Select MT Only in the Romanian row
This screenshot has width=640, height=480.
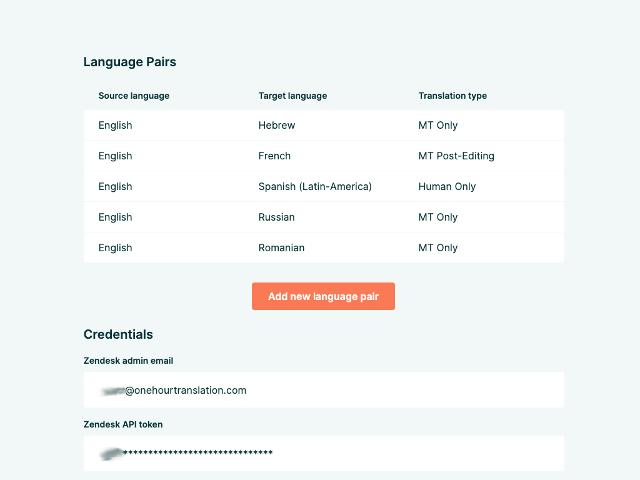438,248
